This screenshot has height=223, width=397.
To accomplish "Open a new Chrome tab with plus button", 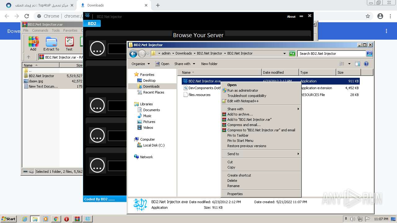I will pyautogui.click(x=158, y=5).
